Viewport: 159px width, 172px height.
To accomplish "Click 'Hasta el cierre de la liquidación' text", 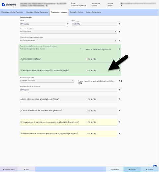I will [98, 50].
